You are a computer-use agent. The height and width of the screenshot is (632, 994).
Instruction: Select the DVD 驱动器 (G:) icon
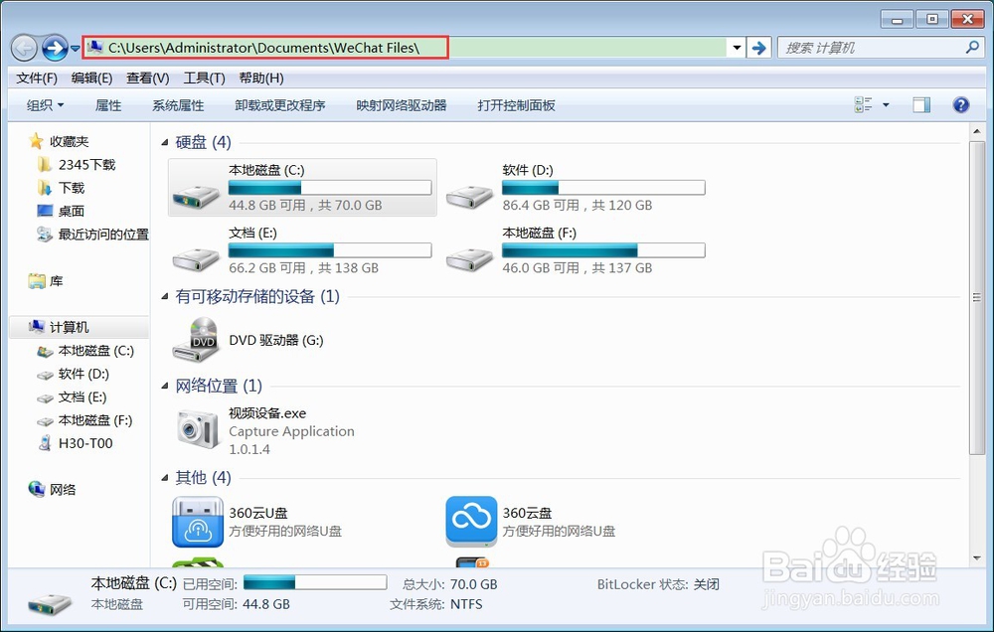point(197,339)
